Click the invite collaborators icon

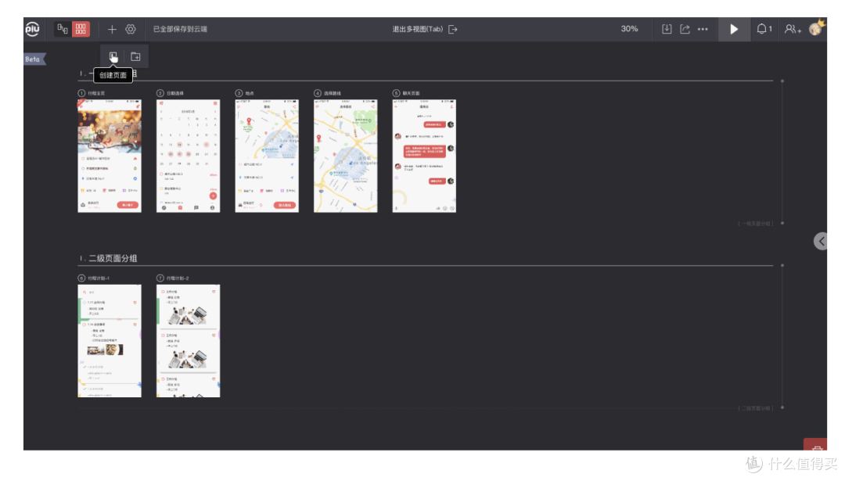click(792, 29)
